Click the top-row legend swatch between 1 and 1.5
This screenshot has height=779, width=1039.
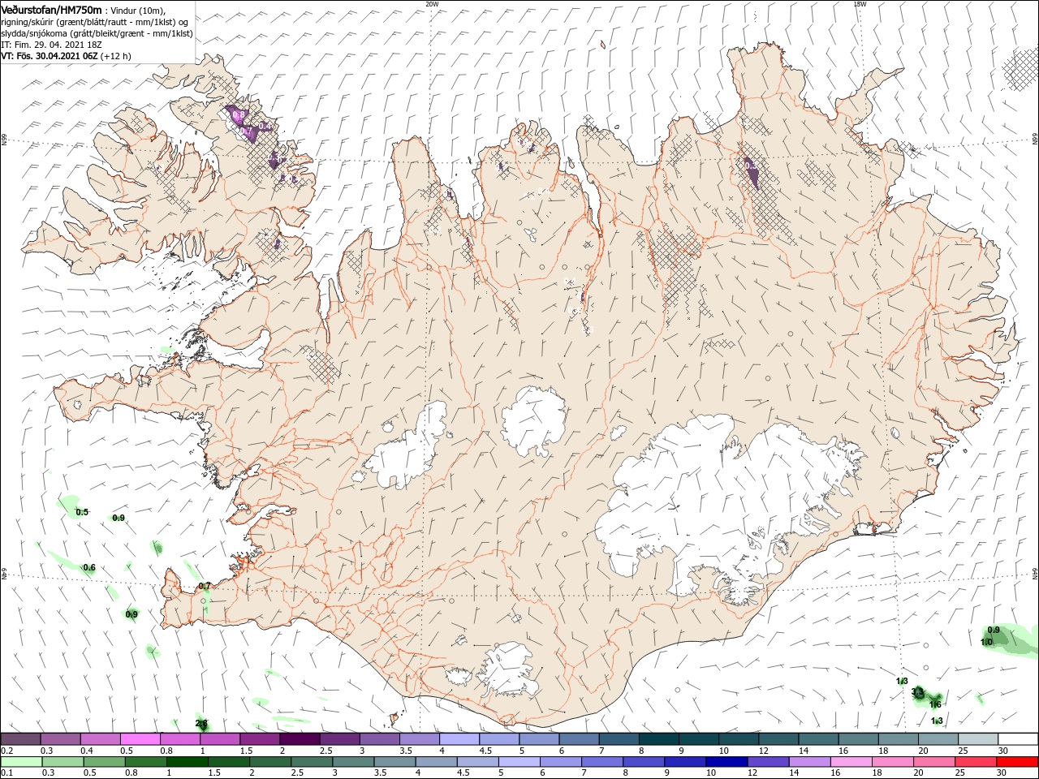(x=220, y=739)
